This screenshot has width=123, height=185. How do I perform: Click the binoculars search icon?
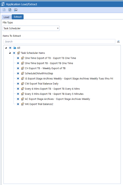click(118, 41)
